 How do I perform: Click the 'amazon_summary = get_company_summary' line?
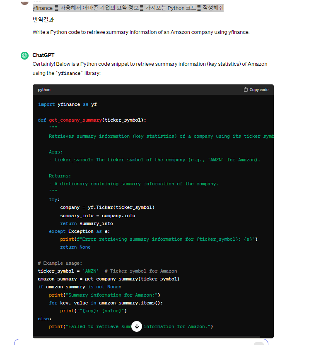click(x=109, y=279)
